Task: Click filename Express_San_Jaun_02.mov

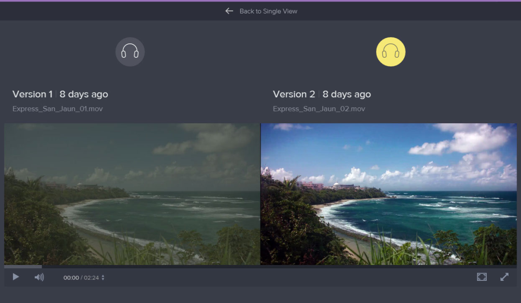Action: (x=319, y=109)
